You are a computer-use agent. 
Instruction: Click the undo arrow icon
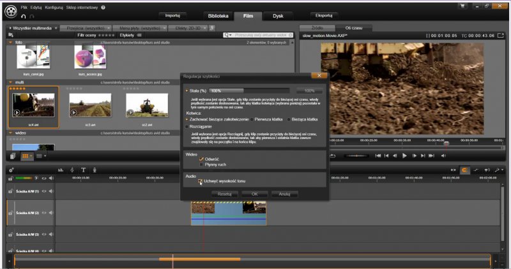coord(24,16)
